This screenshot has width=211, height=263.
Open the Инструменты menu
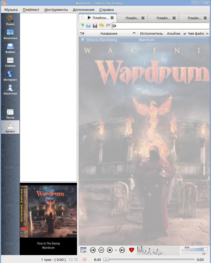[56, 10]
